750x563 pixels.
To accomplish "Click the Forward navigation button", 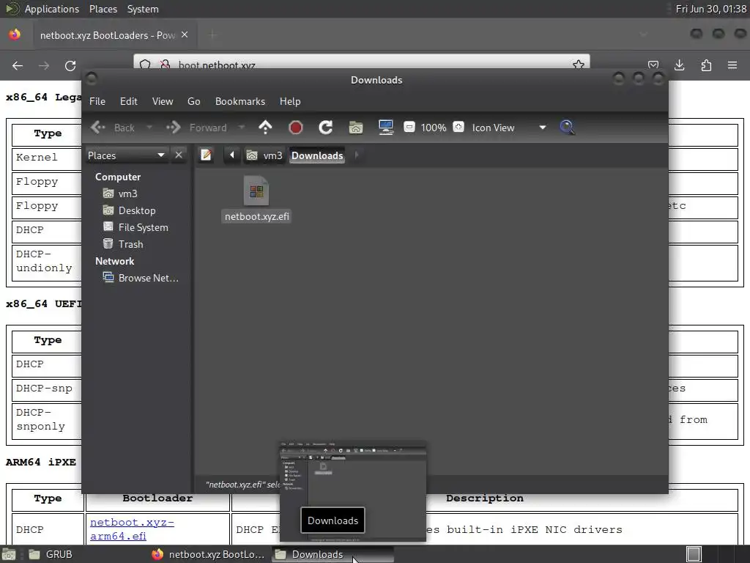I will point(196,128).
